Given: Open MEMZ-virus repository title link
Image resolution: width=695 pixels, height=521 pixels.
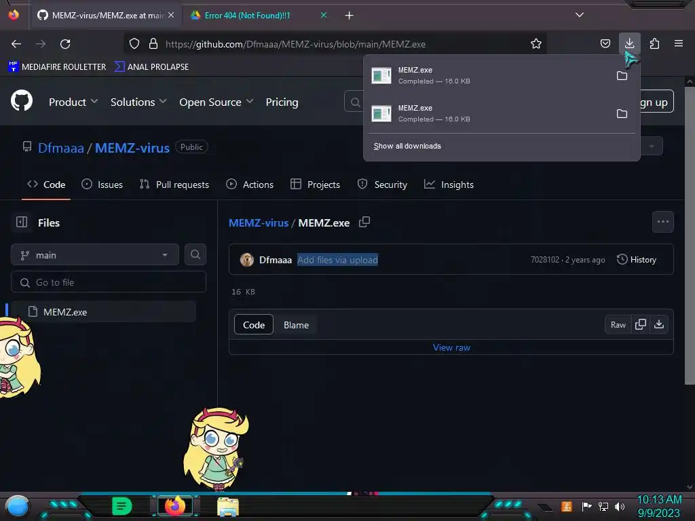Looking at the screenshot, I should click(x=132, y=147).
